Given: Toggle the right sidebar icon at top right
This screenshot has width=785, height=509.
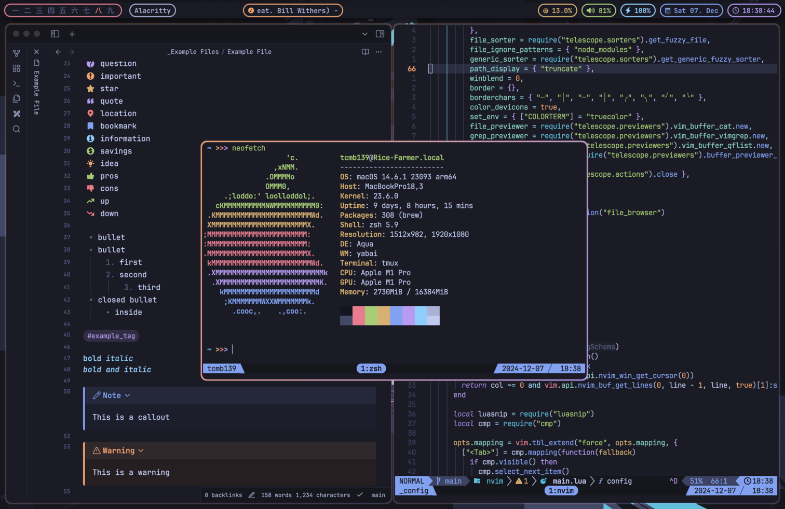Looking at the screenshot, I should (x=380, y=33).
